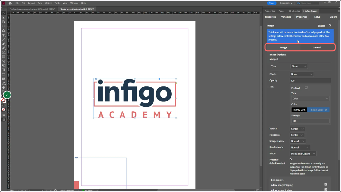Toggle Preserve default content checkbox
341x192 pixels.
pos(291,159)
